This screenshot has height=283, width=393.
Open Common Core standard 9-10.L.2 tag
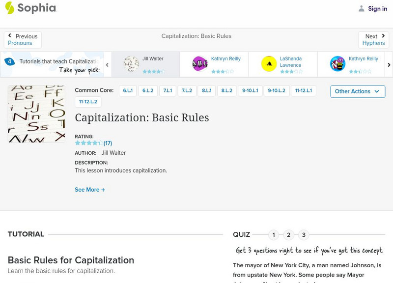[x=277, y=90]
